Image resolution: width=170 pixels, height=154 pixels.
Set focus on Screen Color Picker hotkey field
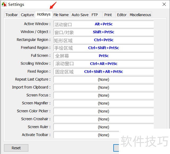click(104, 111)
